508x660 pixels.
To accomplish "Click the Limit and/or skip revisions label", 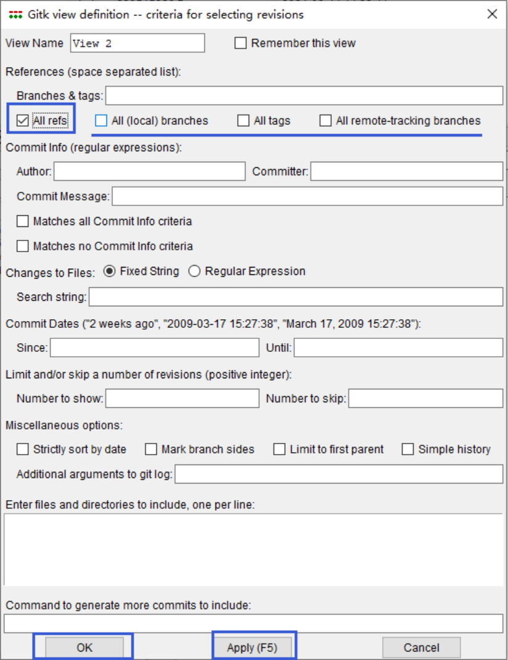I will (148, 374).
